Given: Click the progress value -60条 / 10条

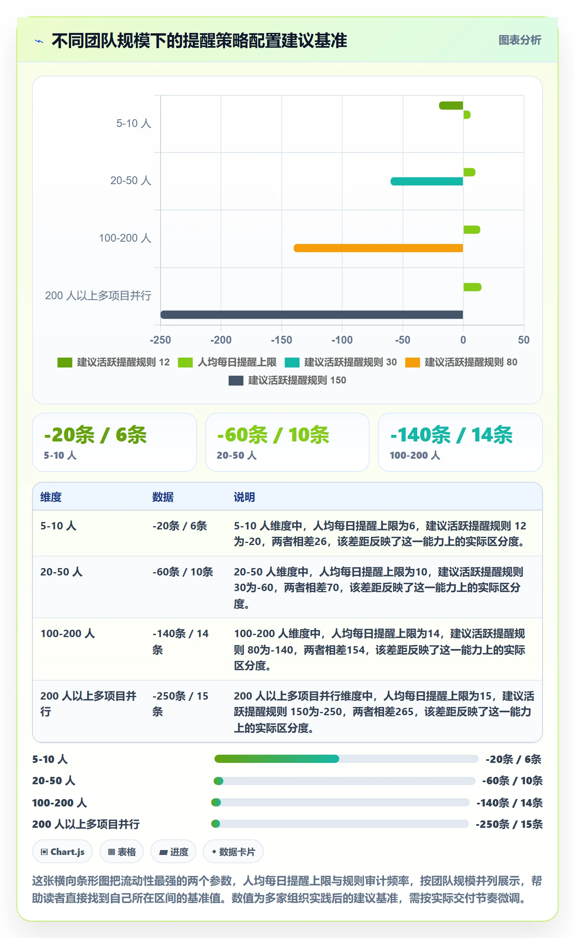Looking at the screenshot, I should (513, 781).
